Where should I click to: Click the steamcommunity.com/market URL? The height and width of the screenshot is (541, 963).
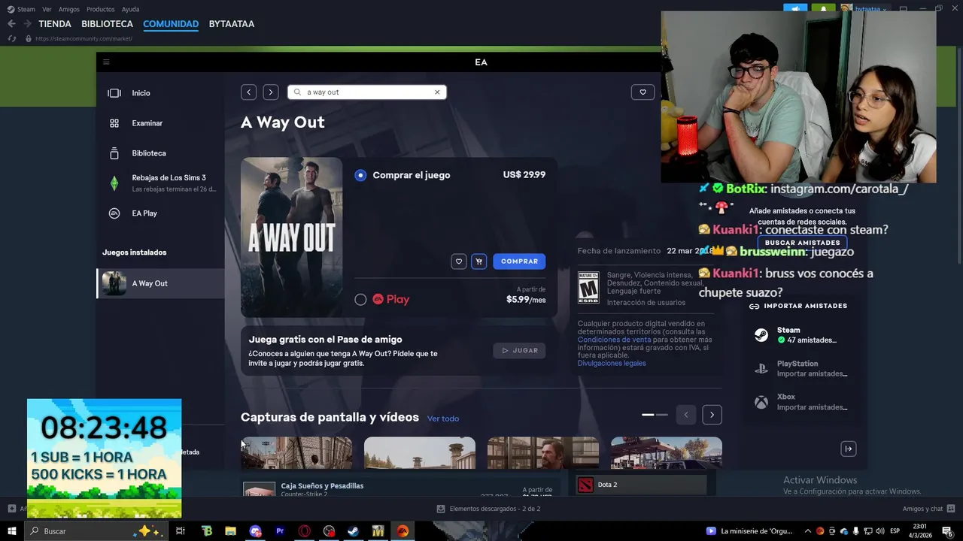pos(84,39)
